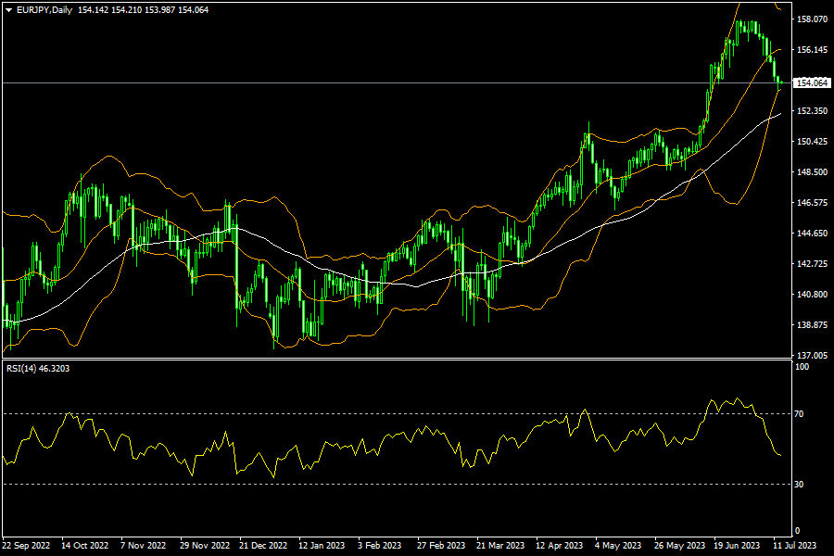Click the 12 Apr 2023 date label
Image resolution: width=834 pixels, height=556 pixels.
pyautogui.click(x=559, y=546)
